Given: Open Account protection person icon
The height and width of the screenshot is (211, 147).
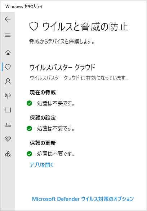Looking at the screenshot, I should click(8, 81).
